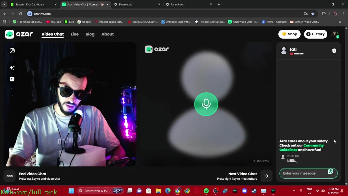Open Steam from the taskbar
348x196 pixels.
pyautogui.click(x=254, y=191)
